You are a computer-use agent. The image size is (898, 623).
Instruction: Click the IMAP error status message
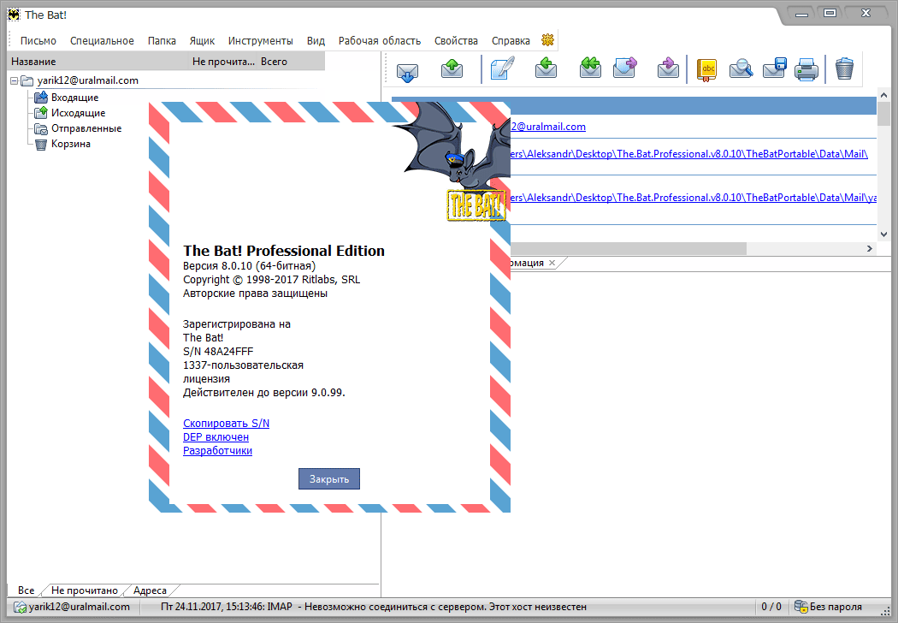(374, 607)
